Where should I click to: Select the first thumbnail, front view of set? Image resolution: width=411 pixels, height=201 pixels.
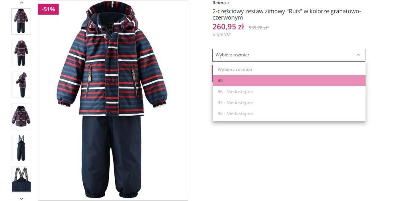21,21
